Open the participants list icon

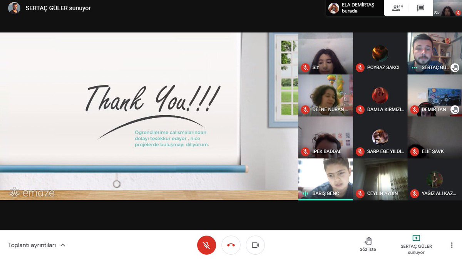click(x=397, y=8)
